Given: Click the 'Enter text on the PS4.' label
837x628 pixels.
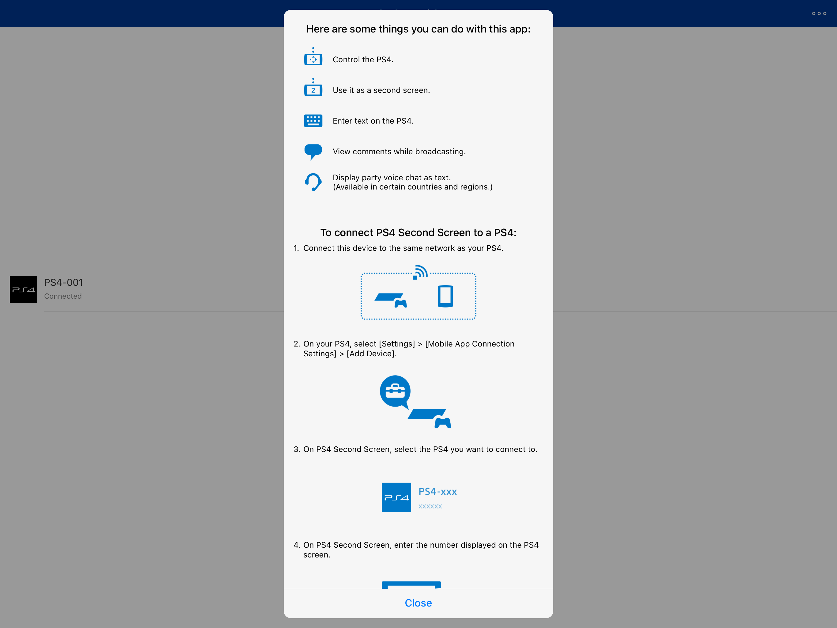Looking at the screenshot, I should coord(373,121).
